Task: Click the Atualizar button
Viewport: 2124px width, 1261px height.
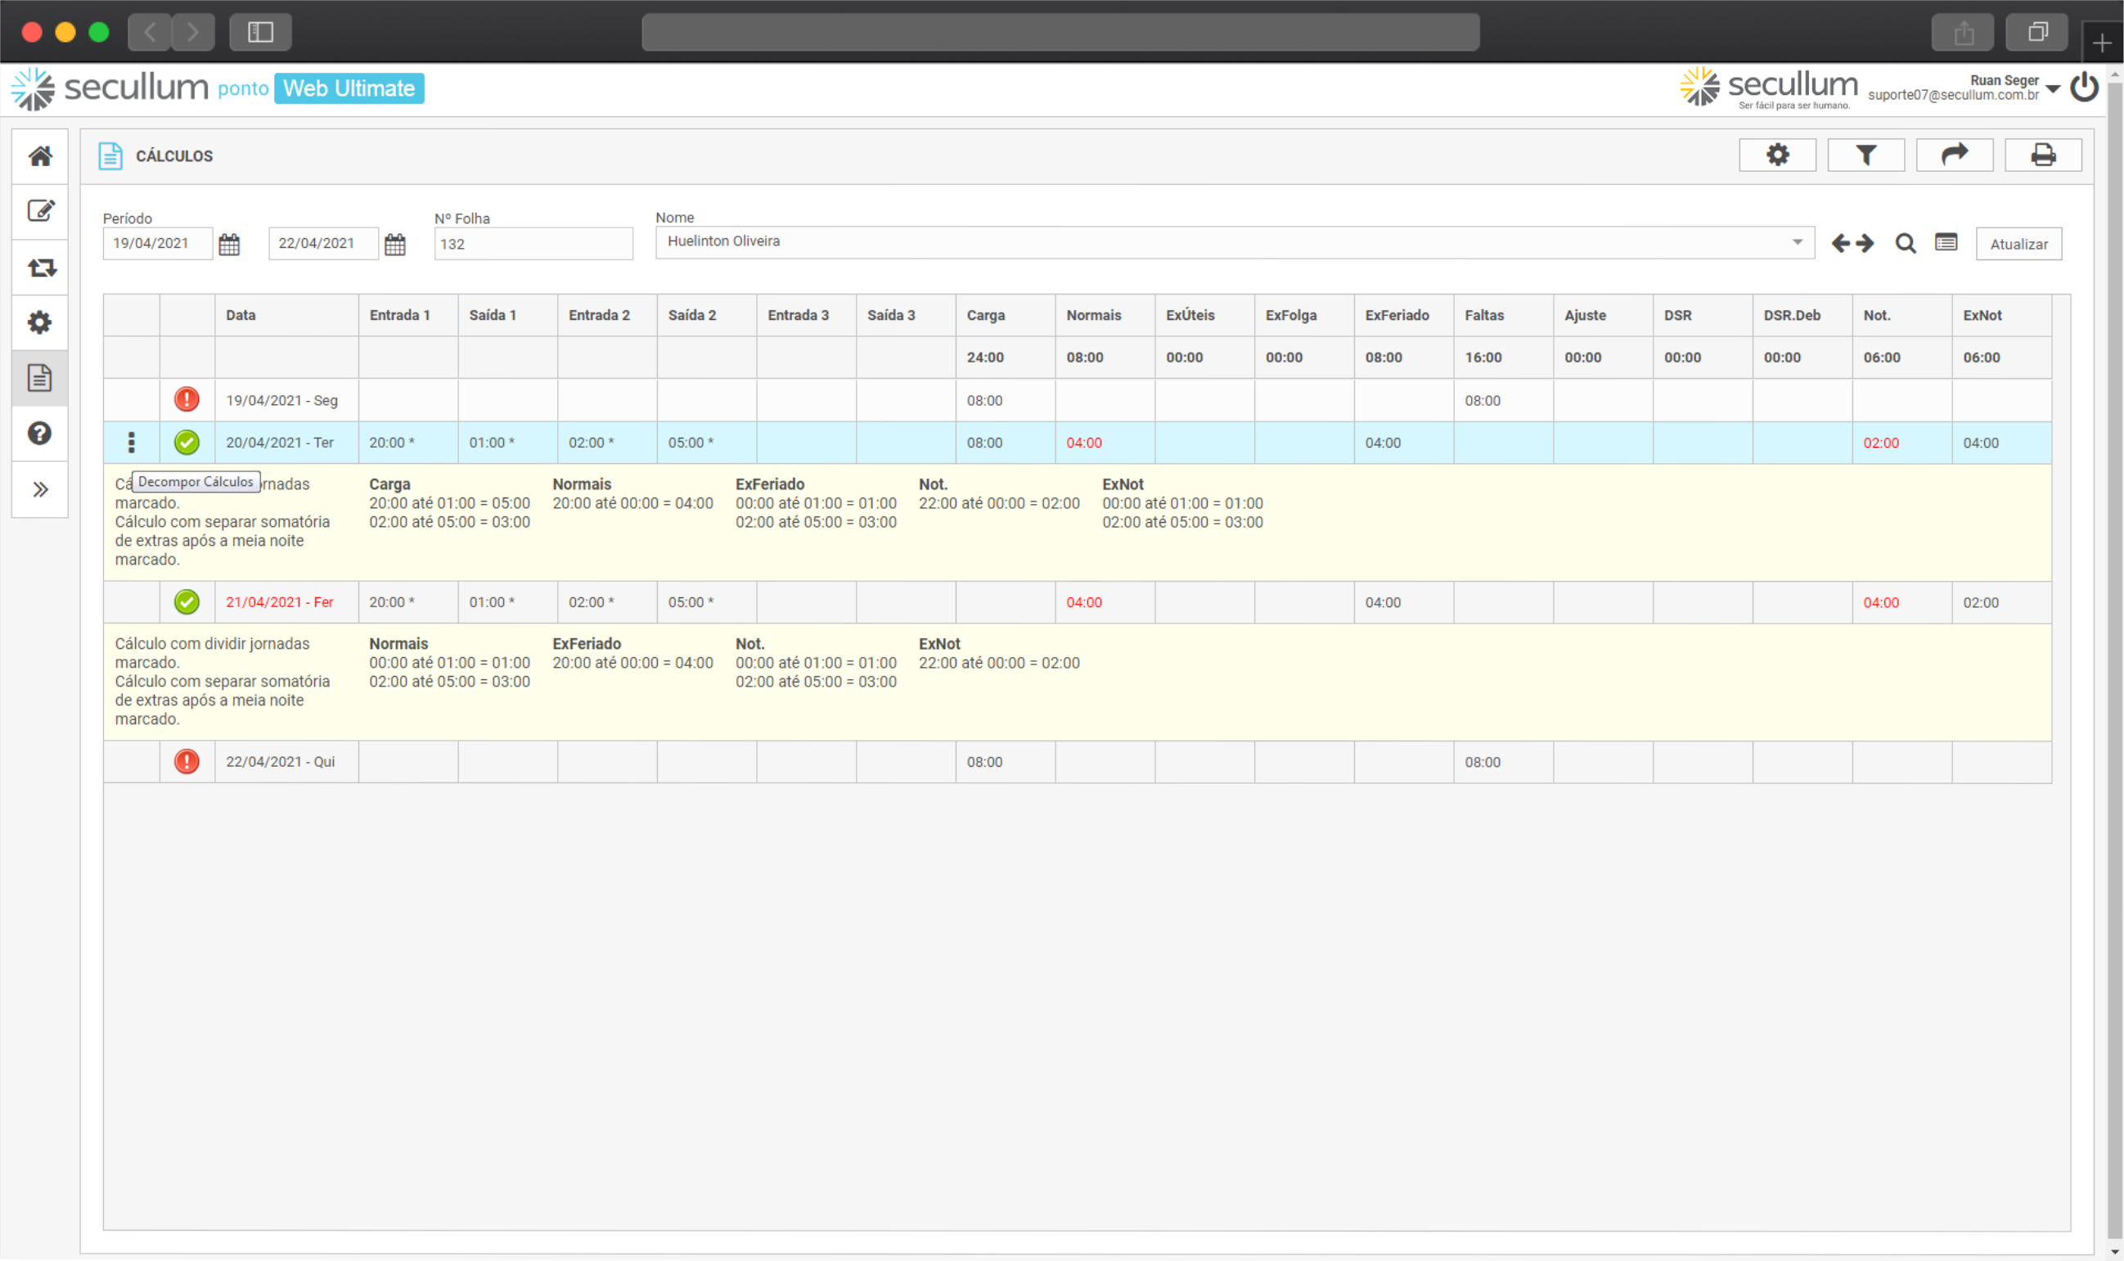Action: 2018,244
